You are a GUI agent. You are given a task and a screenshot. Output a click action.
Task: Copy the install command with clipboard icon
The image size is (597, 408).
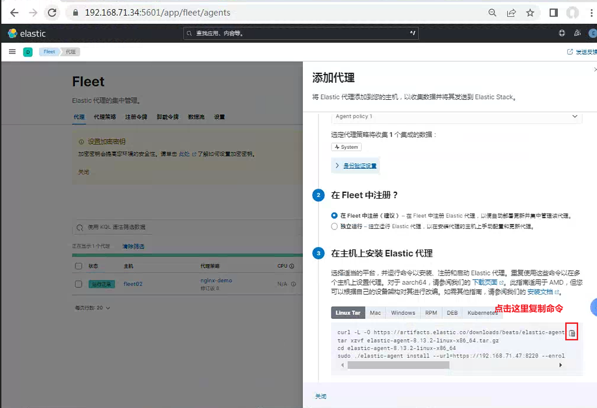tap(572, 333)
